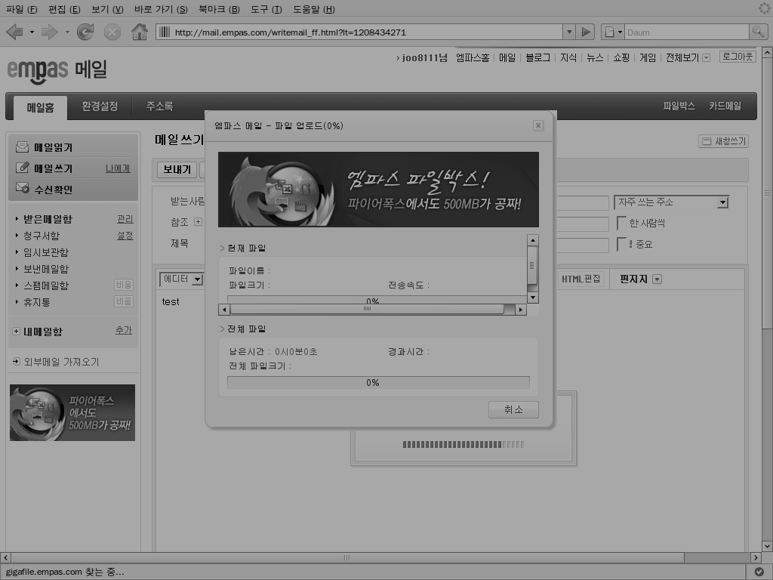
Task: Click the 메일쓰기 pencil icon
Action: coord(22,168)
